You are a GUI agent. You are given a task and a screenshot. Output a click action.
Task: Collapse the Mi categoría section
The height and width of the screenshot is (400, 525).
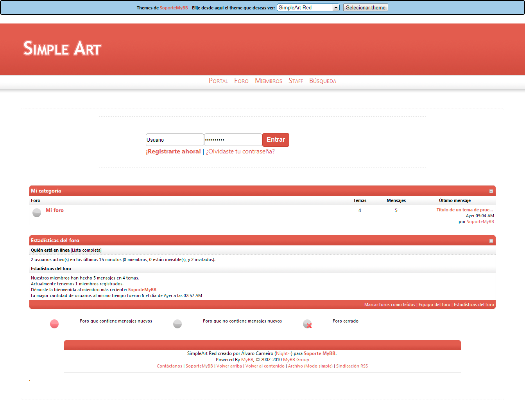(491, 191)
